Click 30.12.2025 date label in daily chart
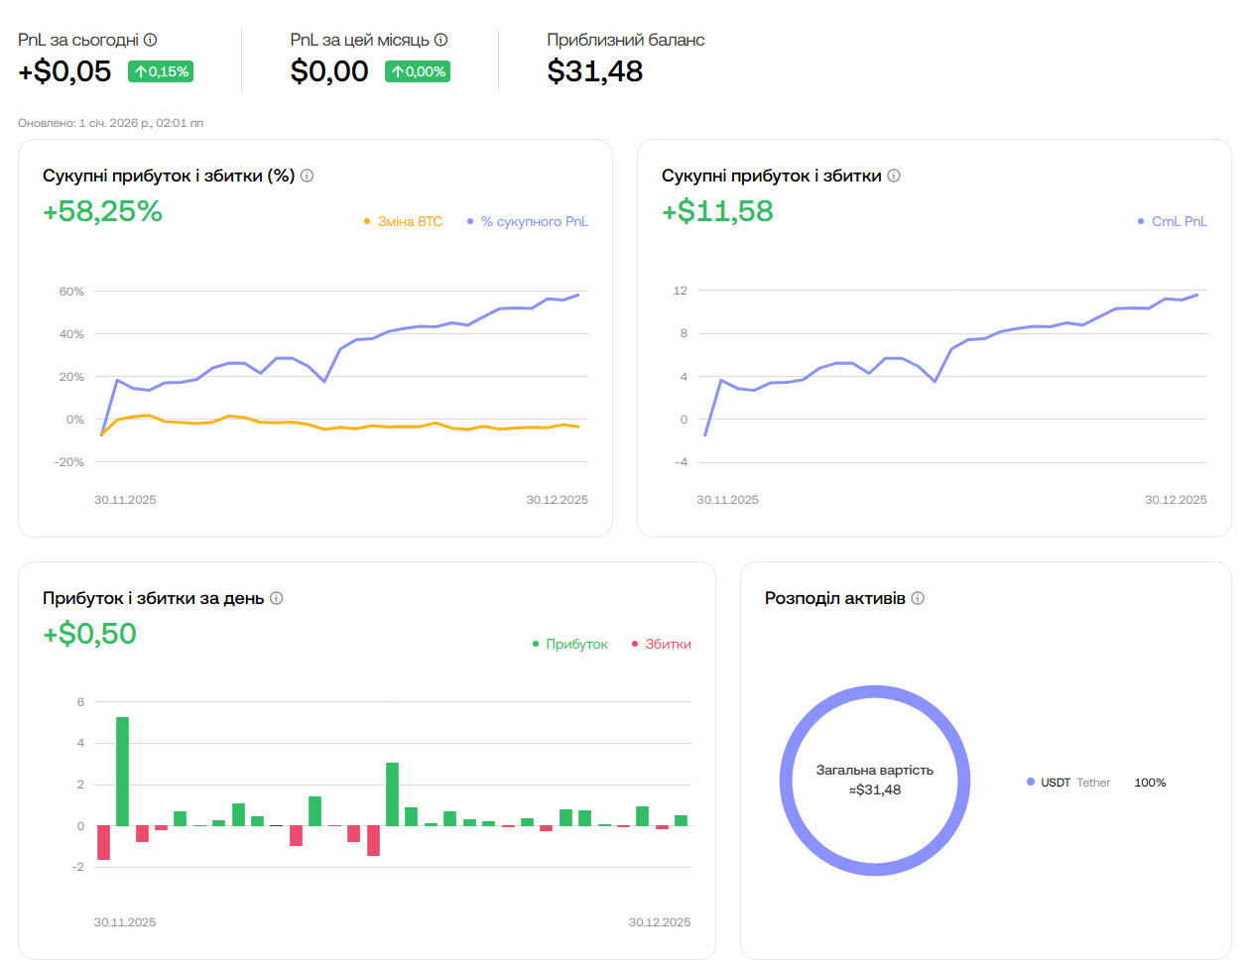Viewport: 1249px width, 971px height. [659, 922]
